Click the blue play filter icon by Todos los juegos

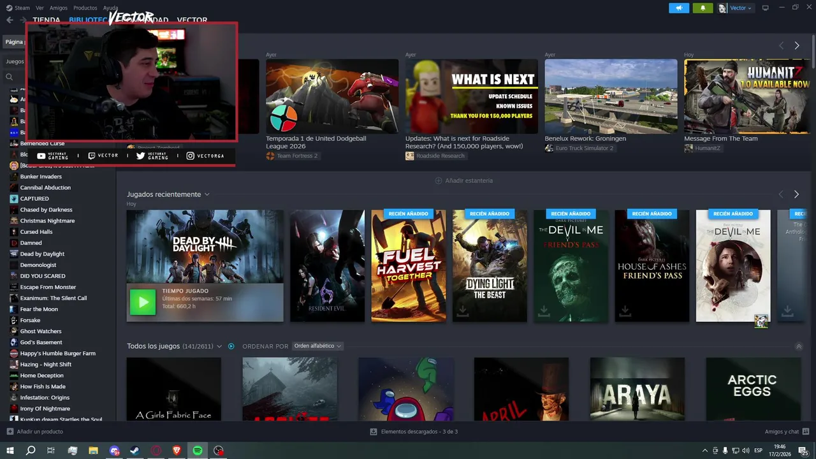point(231,346)
